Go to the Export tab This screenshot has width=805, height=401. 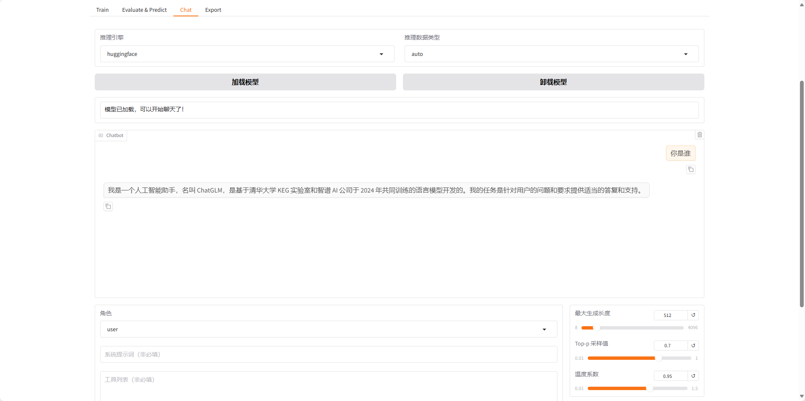tap(213, 10)
